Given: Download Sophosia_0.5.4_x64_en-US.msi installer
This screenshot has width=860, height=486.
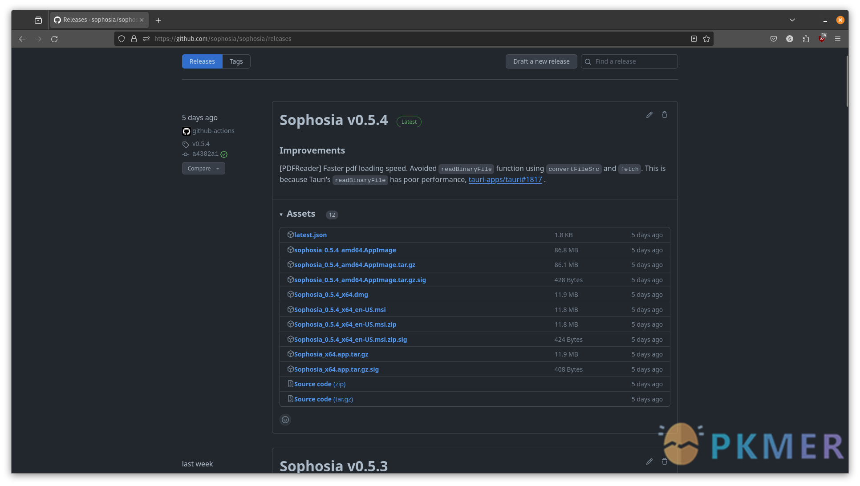Looking at the screenshot, I should (x=340, y=309).
